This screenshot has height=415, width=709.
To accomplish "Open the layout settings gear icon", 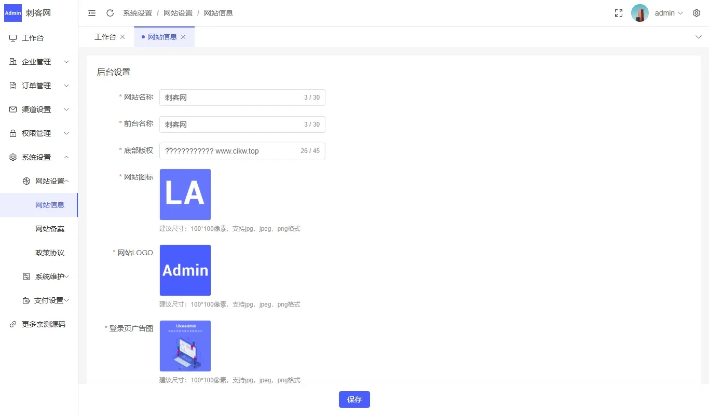I will [x=697, y=13].
